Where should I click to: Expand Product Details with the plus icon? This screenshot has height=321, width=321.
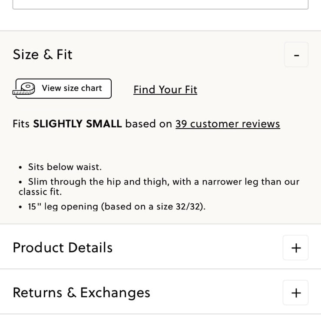pyautogui.click(x=296, y=248)
